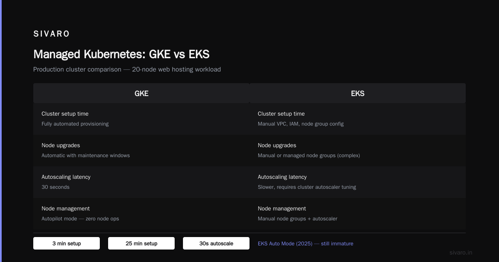The width and height of the screenshot is (499, 262).
Task: Click 'Automatic with maintenance windows' text
Action: tap(86, 156)
